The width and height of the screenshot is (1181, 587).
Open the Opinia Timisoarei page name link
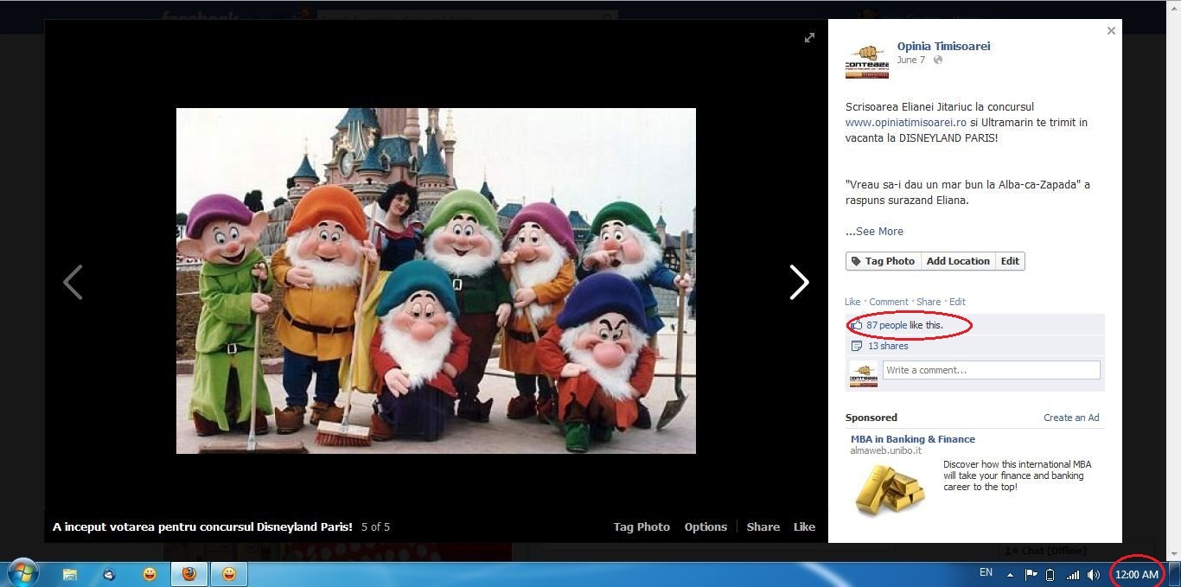coord(943,46)
